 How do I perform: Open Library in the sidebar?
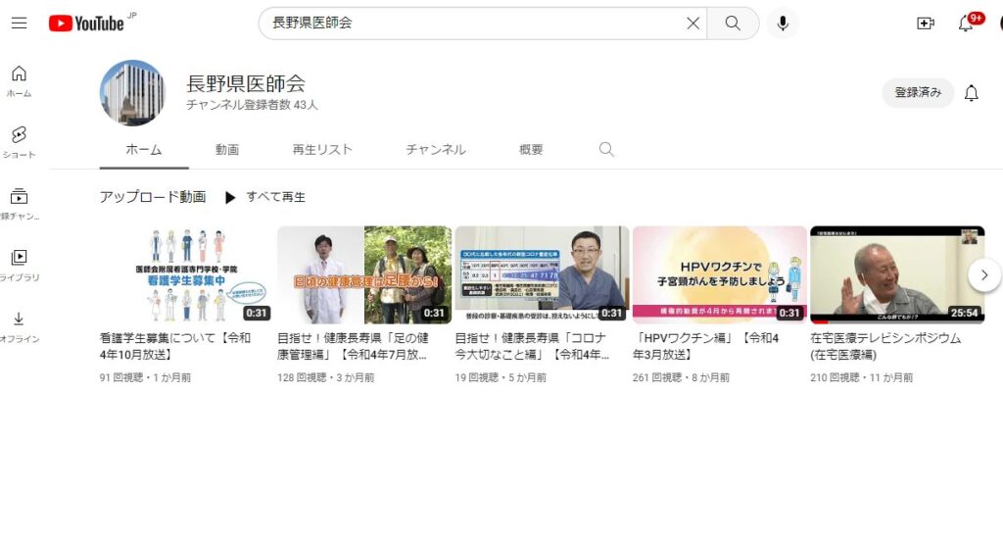(19, 265)
